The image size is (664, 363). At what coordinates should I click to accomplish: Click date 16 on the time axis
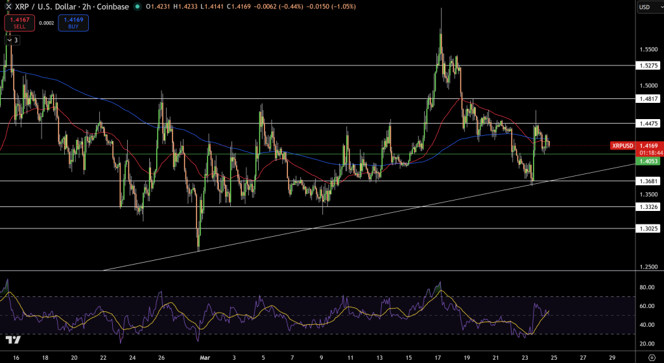click(x=16, y=357)
